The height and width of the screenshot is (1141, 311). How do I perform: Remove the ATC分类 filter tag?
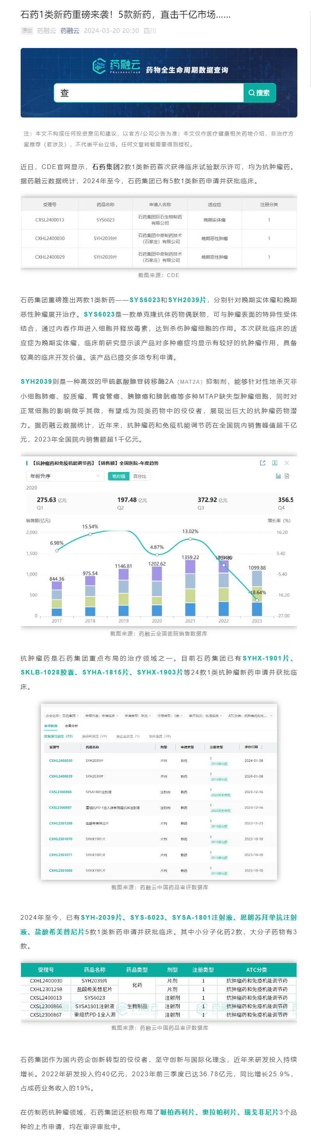(271, 716)
